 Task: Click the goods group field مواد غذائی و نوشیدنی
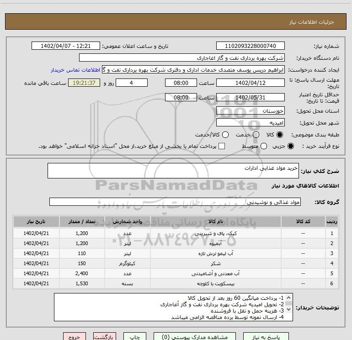tap(175, 202)
